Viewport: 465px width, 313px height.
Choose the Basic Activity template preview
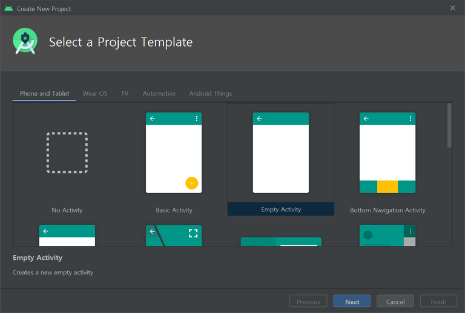(x=174, y=153)
